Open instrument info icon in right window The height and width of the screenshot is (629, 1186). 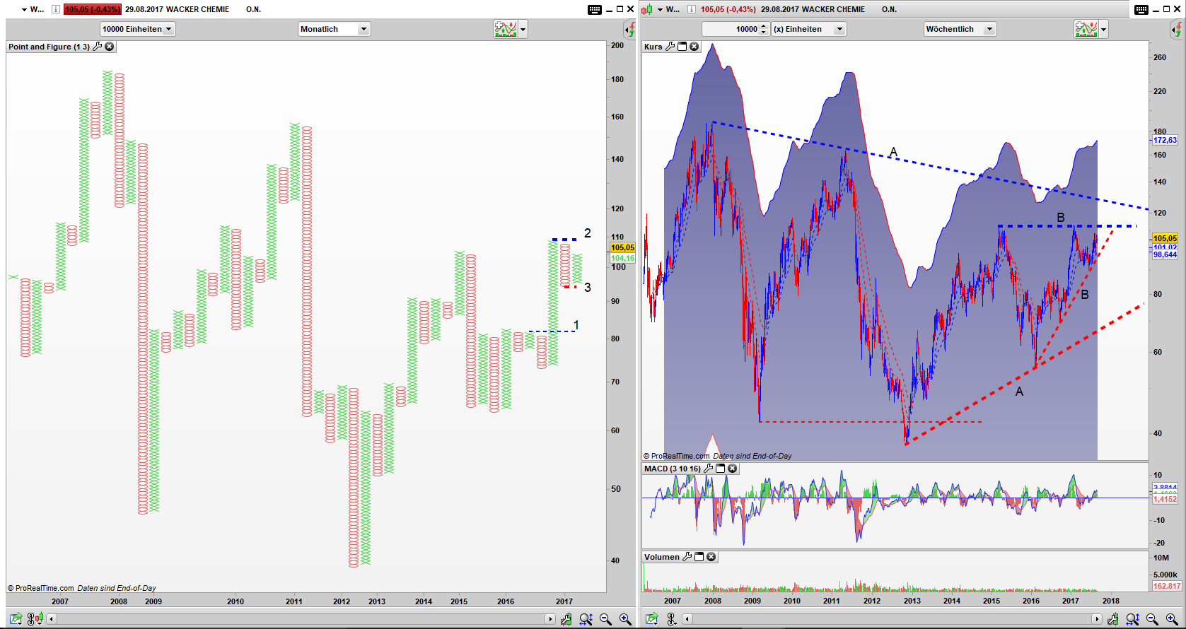coord(691,9)
